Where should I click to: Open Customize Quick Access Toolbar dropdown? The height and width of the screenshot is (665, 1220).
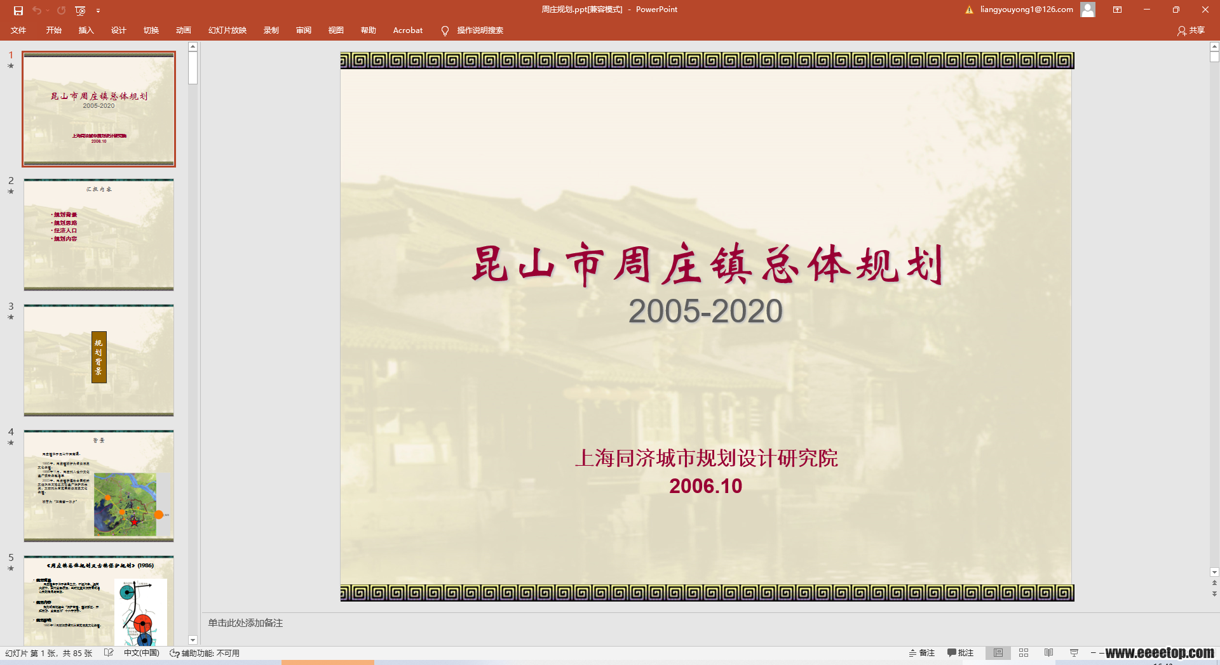tap(98, 10)
